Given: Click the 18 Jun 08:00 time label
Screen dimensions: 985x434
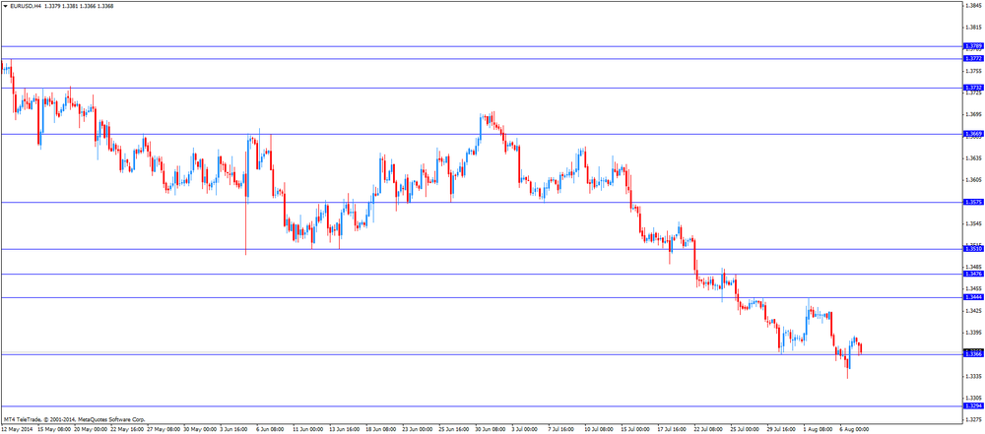Looking at the screenshot, I should 382,429.
